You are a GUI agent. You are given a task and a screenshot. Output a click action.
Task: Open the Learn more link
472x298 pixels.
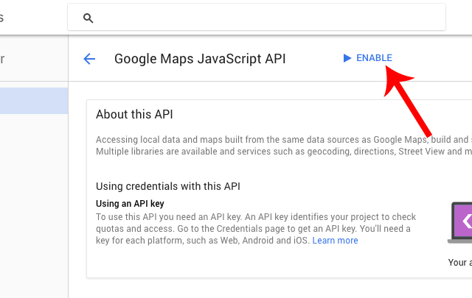(335, 241)
